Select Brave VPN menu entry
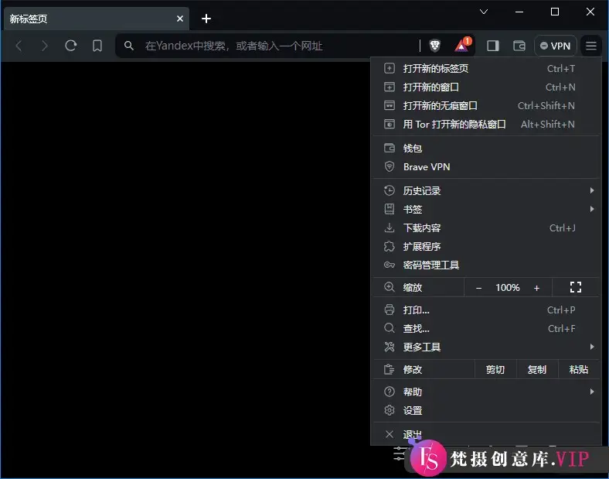The height and width of the screenshot is (479, 609). [486, 167]
